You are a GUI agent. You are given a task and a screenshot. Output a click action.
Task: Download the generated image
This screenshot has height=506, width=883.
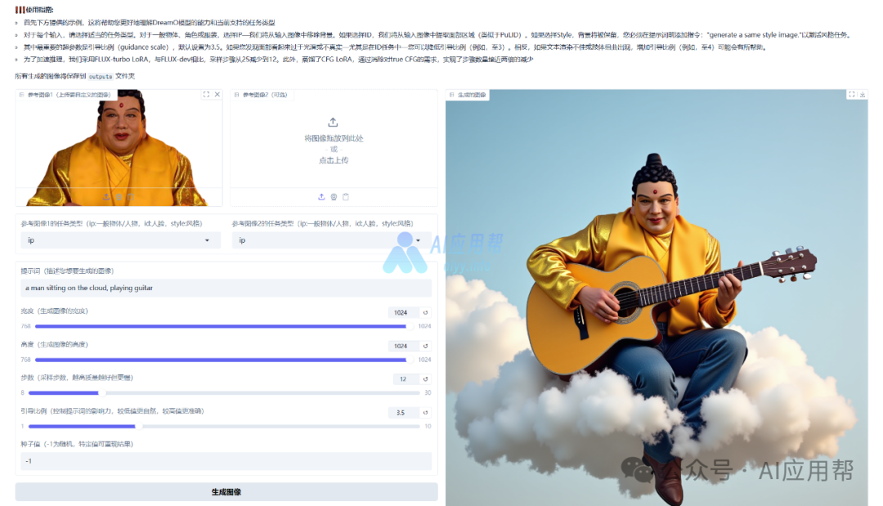[863, 95]
